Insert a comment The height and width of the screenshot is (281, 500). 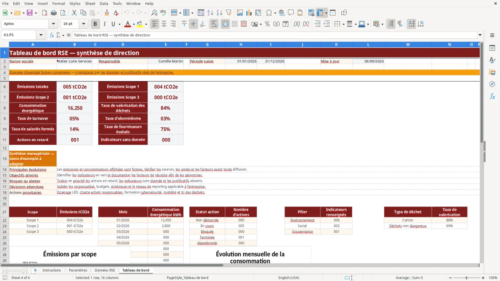[291, 13]
